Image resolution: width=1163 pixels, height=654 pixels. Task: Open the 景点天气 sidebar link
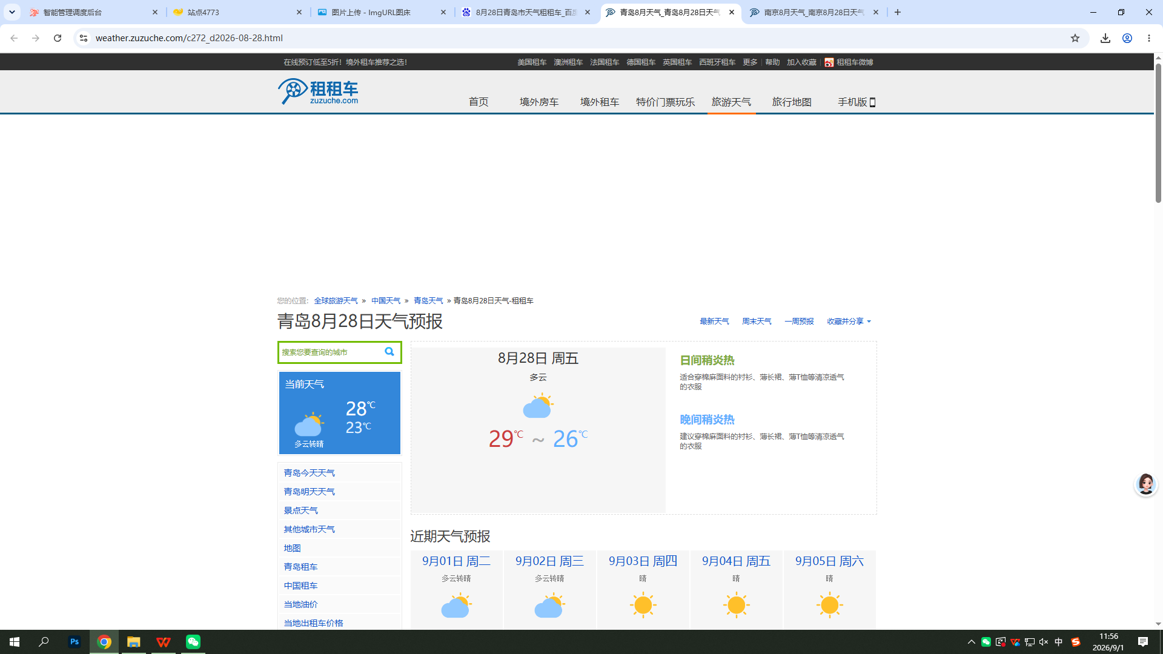(300, 510)
